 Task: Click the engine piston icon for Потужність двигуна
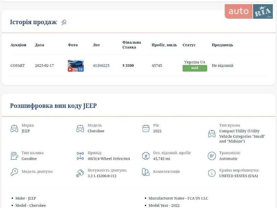click(x=80, y=173)
